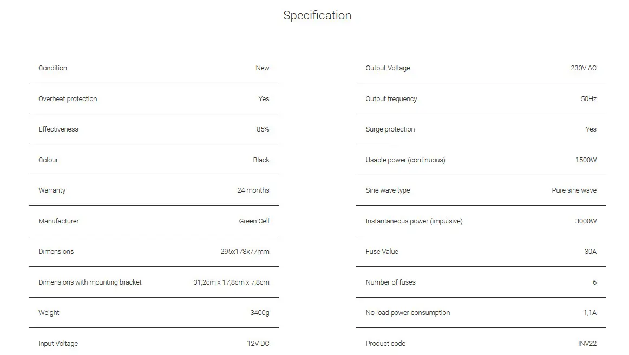This screenshot has width=629, height=355.
Task: Select the 295x178x77mm dimensions value
Action: [245, 252]
